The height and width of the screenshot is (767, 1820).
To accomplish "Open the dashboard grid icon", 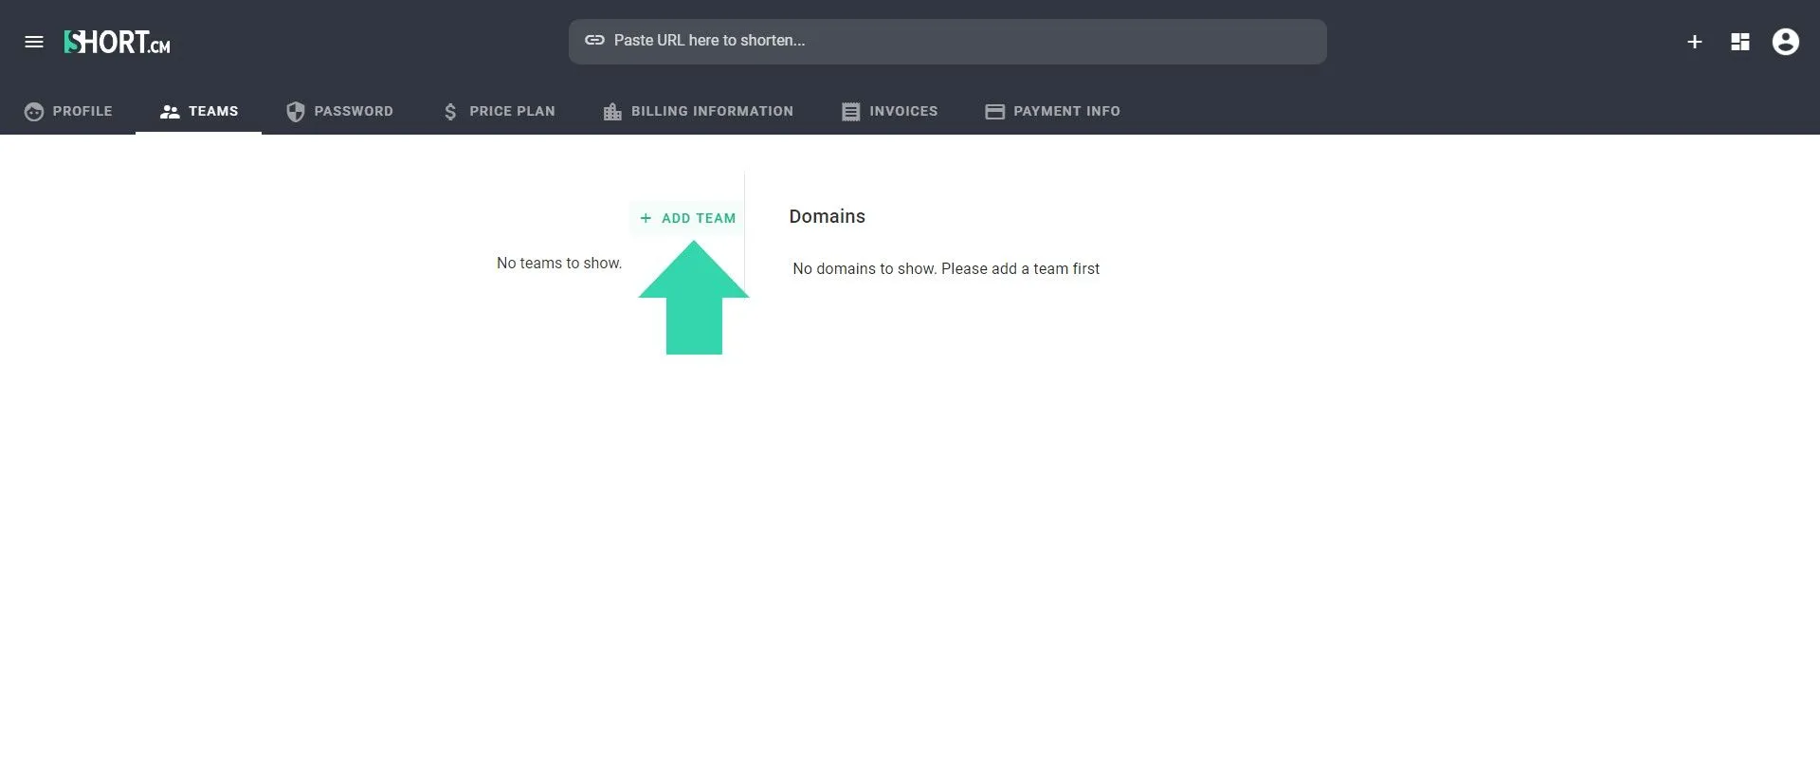I will pos(1740,42).
